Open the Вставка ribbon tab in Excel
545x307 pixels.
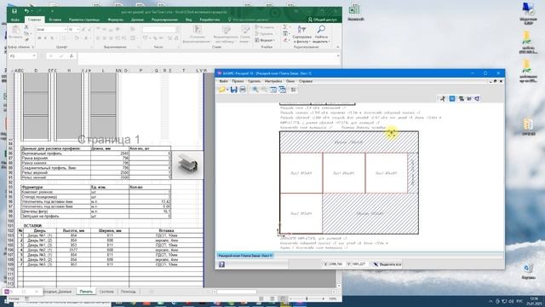pos(54,20)
